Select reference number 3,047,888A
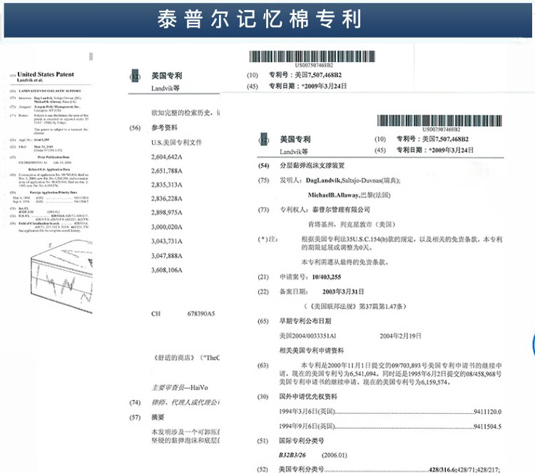535x473 pixels. [167, 256]
